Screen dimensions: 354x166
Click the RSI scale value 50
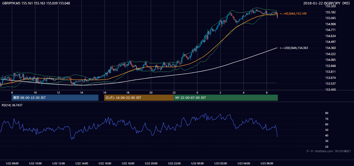(327, 130)
